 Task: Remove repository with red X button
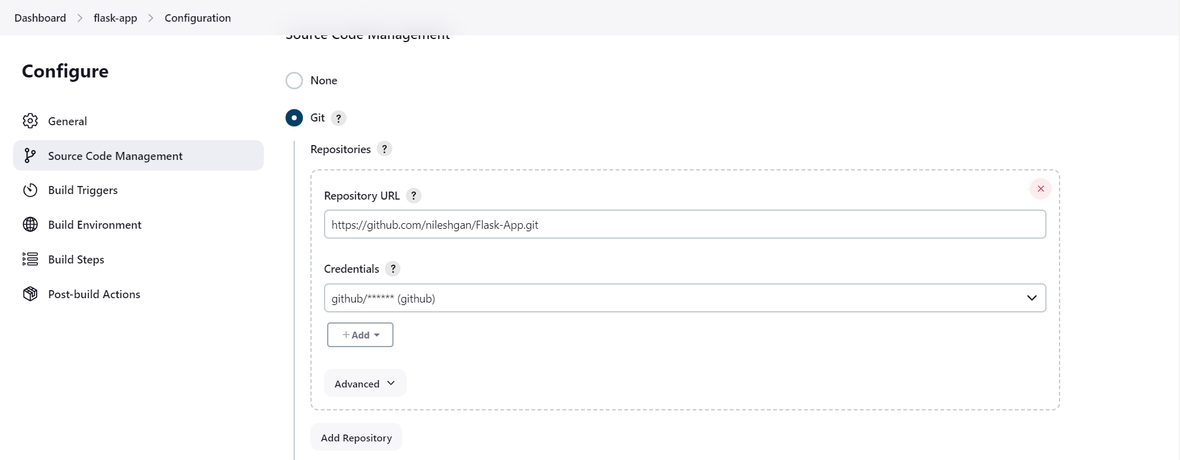tap(1040, 188)
